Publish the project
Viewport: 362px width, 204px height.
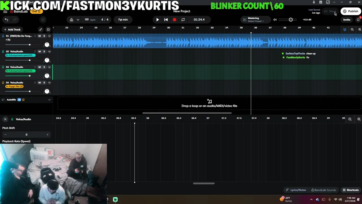[x=351, y=11]
